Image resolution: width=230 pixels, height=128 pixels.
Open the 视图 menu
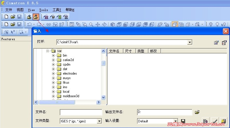pyautogui.click(x=20, y=10)
